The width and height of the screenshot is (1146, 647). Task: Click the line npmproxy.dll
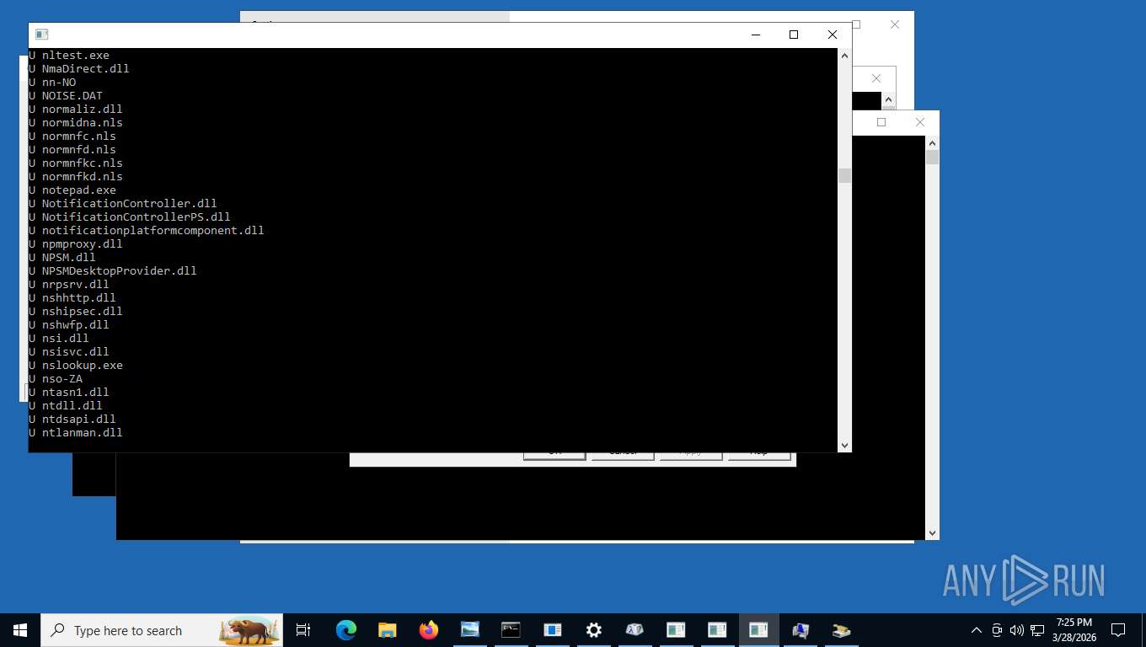tap(83, 243)
